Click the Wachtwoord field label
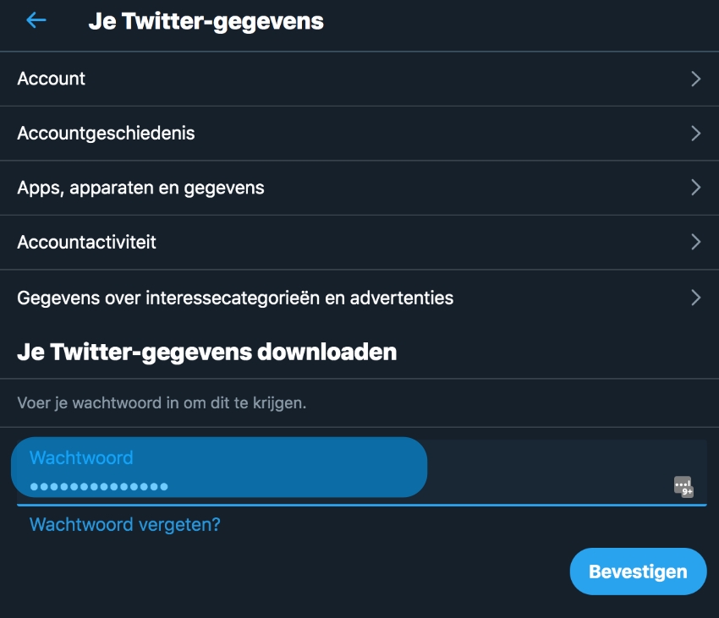The width and height of the screenshot is (719, 618). [x=81, y=457]
